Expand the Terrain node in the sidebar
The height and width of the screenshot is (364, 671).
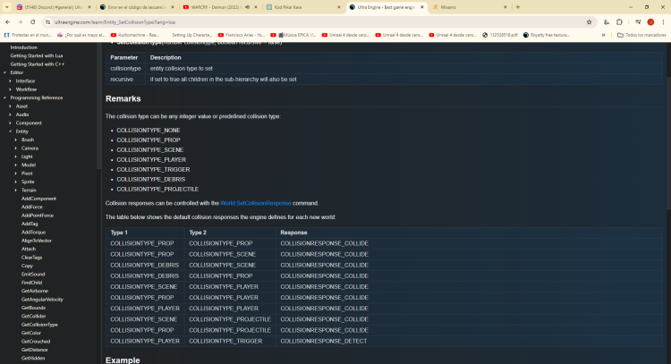click(16, 190)
